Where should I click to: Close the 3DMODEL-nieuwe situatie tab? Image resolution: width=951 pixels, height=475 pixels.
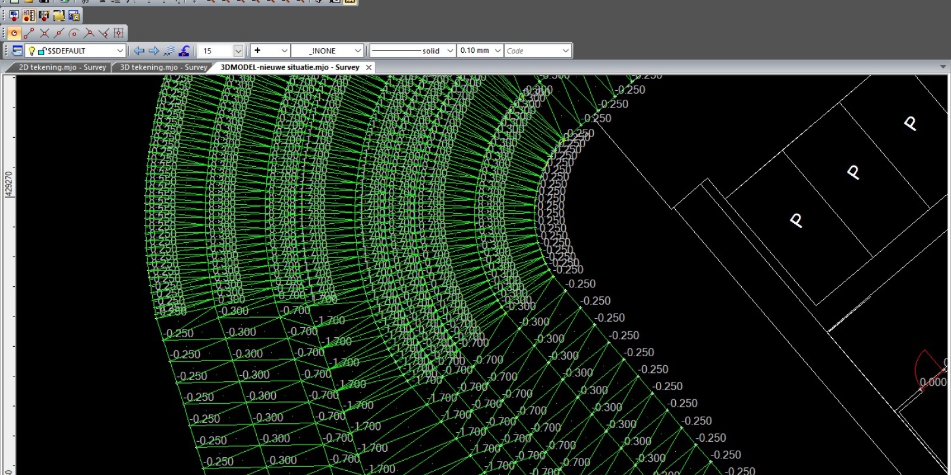pos(369,68)
